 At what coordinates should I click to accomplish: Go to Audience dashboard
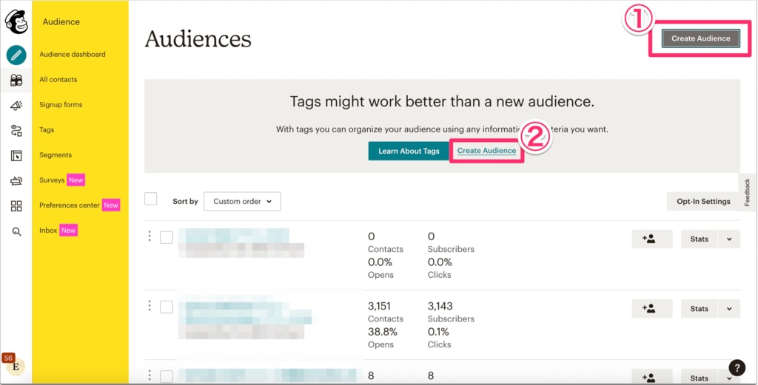click(x=73, y=55)
